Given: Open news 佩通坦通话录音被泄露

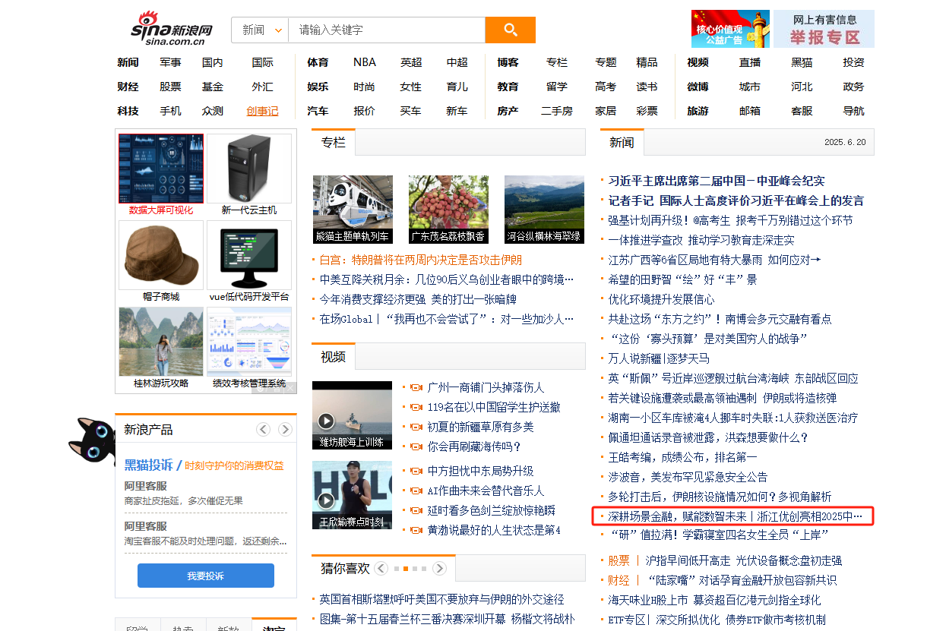Looking at the screenshot, I should 709,437.
